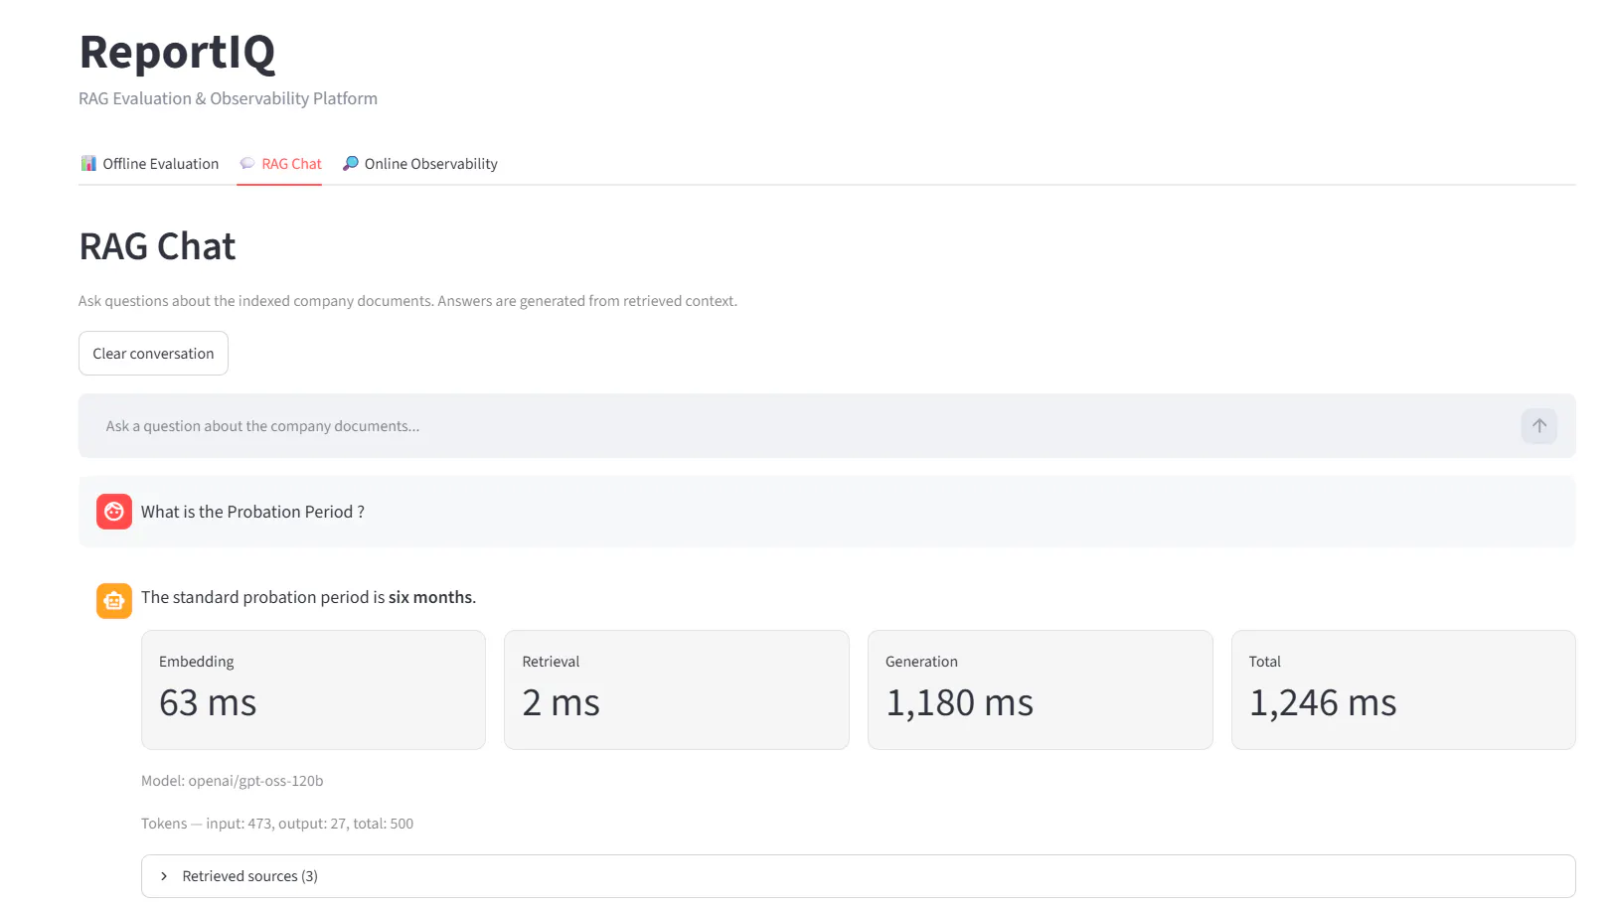Open the Offline Evaluation tab
Screen dimensions: 1610x906
(x=149, y=164)
